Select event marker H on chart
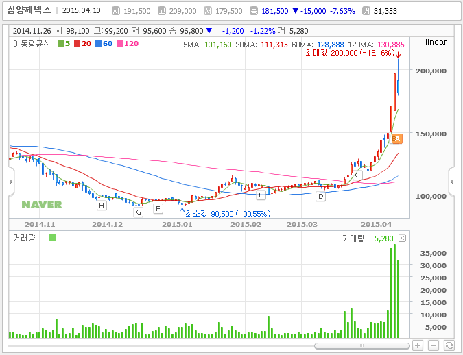 point(102,206)
